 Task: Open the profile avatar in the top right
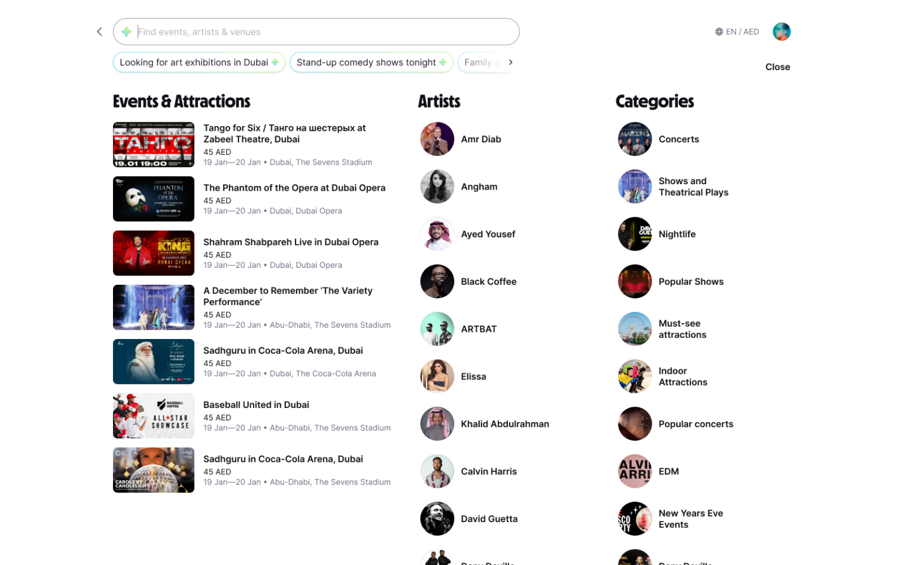click(782, 31)
